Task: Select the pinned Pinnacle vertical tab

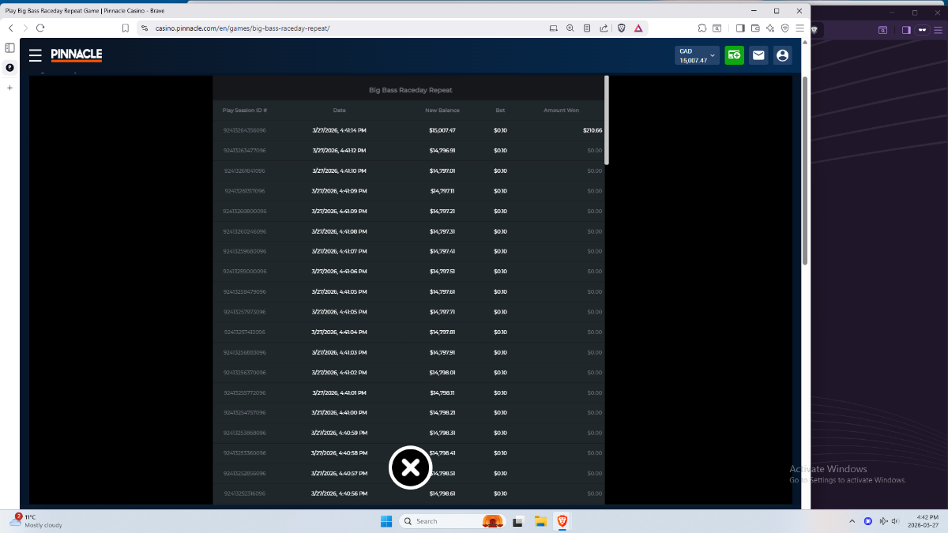Action: click(x=9, y=68)
